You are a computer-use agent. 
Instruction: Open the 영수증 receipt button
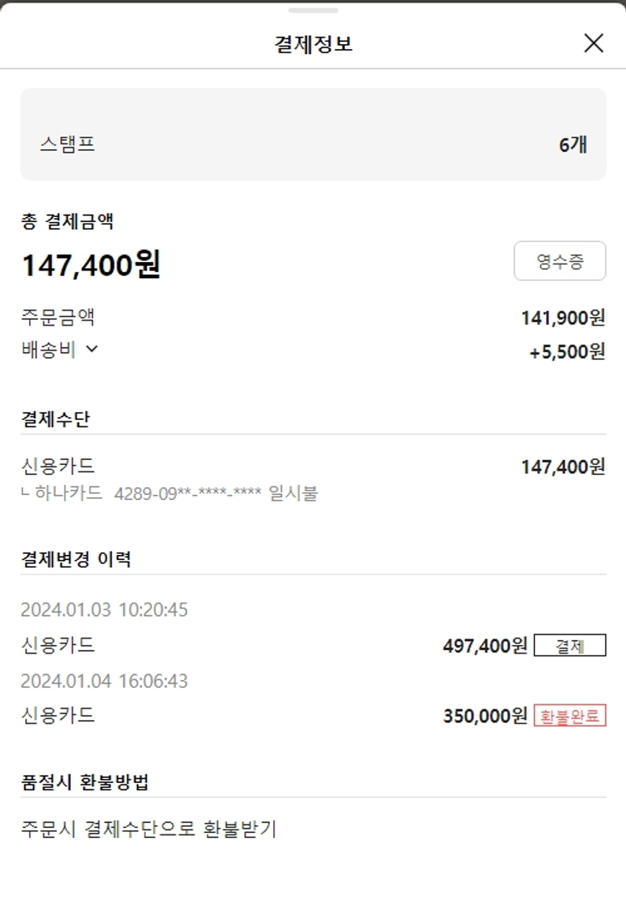pyautogui.click(x=559, y=262)
